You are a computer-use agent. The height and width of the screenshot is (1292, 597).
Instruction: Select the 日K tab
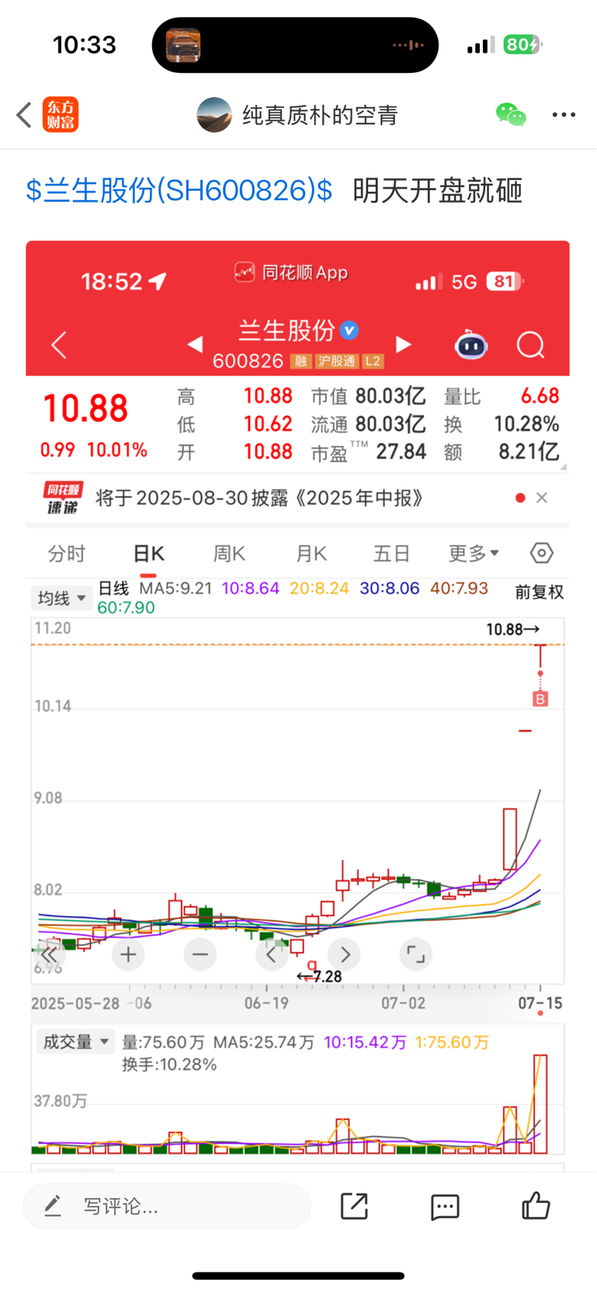point(148,553)
